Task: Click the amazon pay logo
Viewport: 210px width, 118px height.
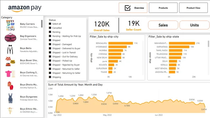Action: click(25, 8)
